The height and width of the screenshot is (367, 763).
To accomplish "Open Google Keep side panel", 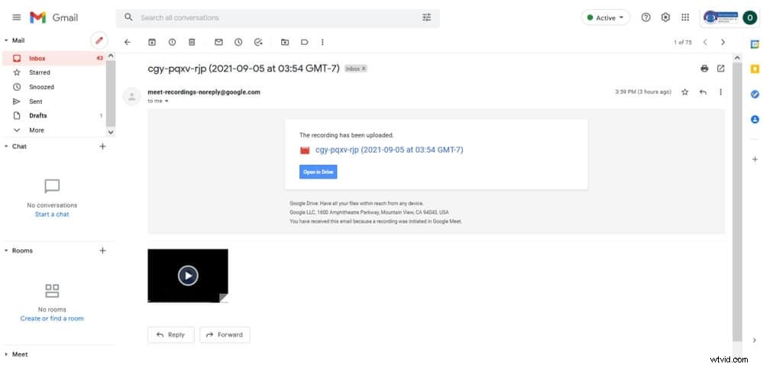I will point(755,69).
